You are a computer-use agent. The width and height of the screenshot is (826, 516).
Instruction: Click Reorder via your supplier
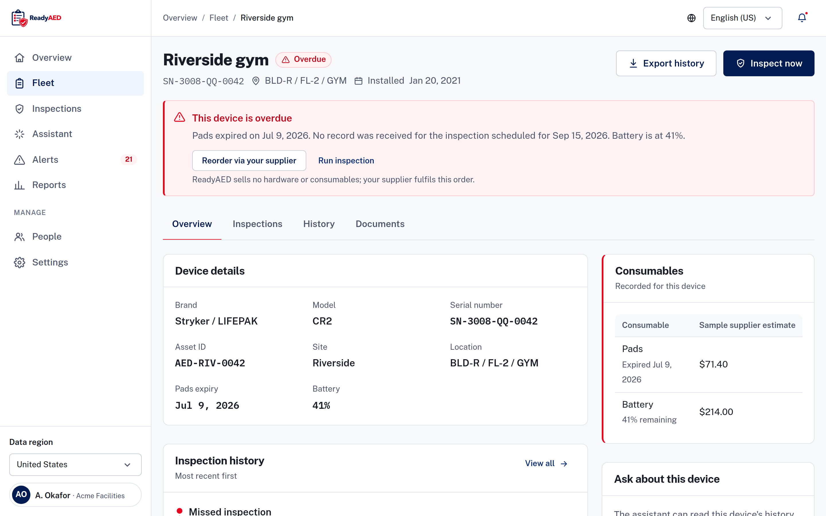(249, 161)
